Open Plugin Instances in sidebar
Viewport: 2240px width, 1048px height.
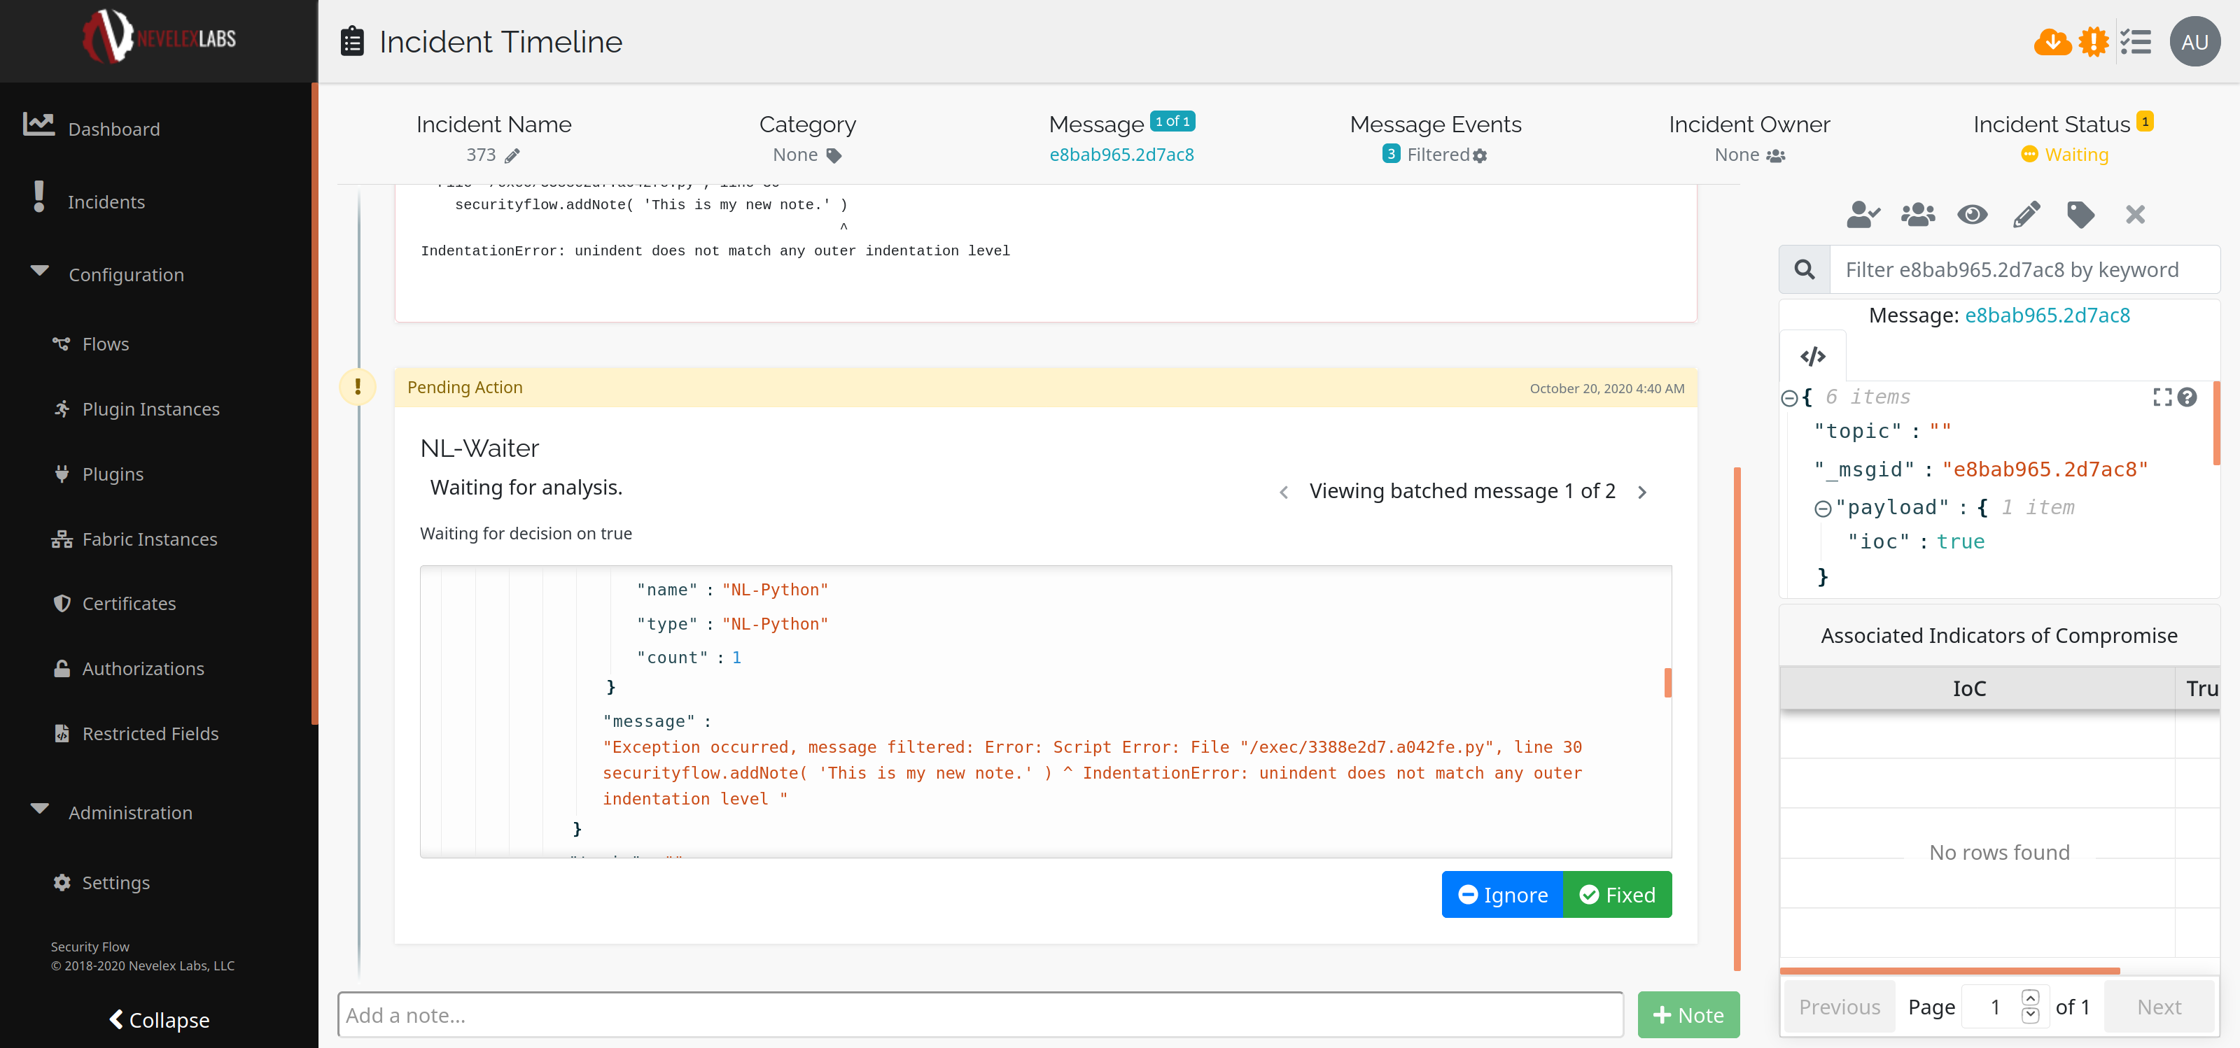(150, 409)
